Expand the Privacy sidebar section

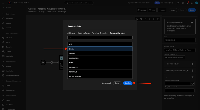(x=3, y=8)
